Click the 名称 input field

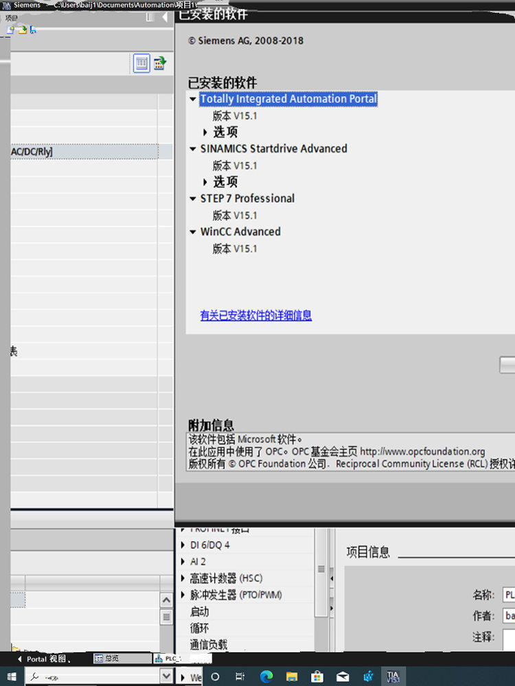[508, 594]
